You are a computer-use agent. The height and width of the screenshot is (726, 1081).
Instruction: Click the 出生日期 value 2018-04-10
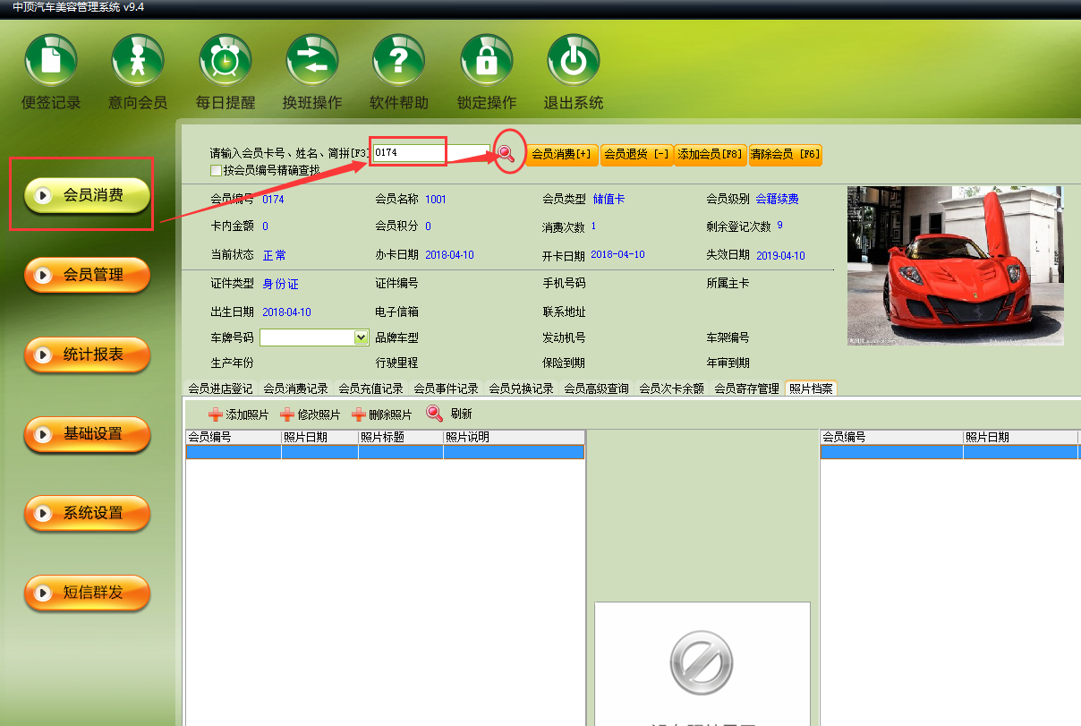(x=286, y=312)
